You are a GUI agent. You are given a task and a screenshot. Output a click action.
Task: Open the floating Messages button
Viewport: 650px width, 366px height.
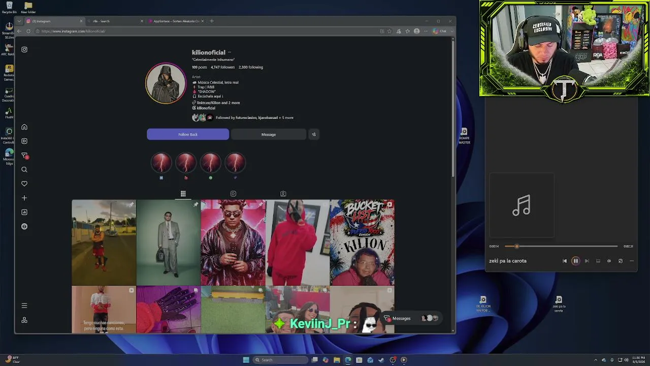[411, 318]
